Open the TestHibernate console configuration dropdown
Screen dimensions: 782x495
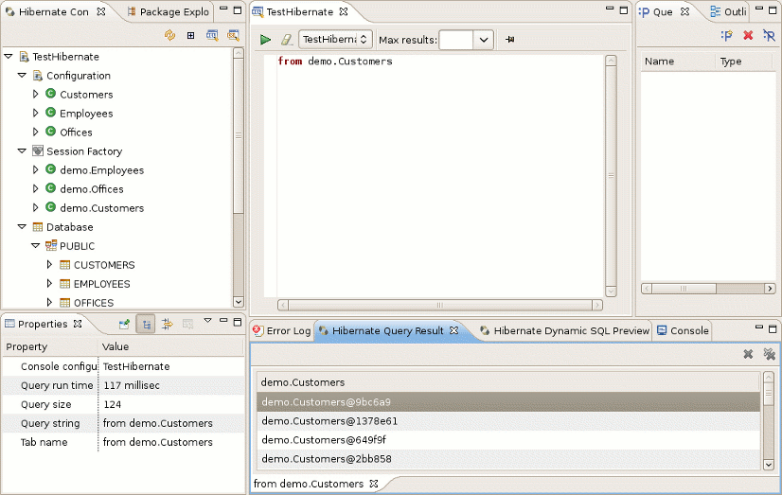click(x=335, y=40)
